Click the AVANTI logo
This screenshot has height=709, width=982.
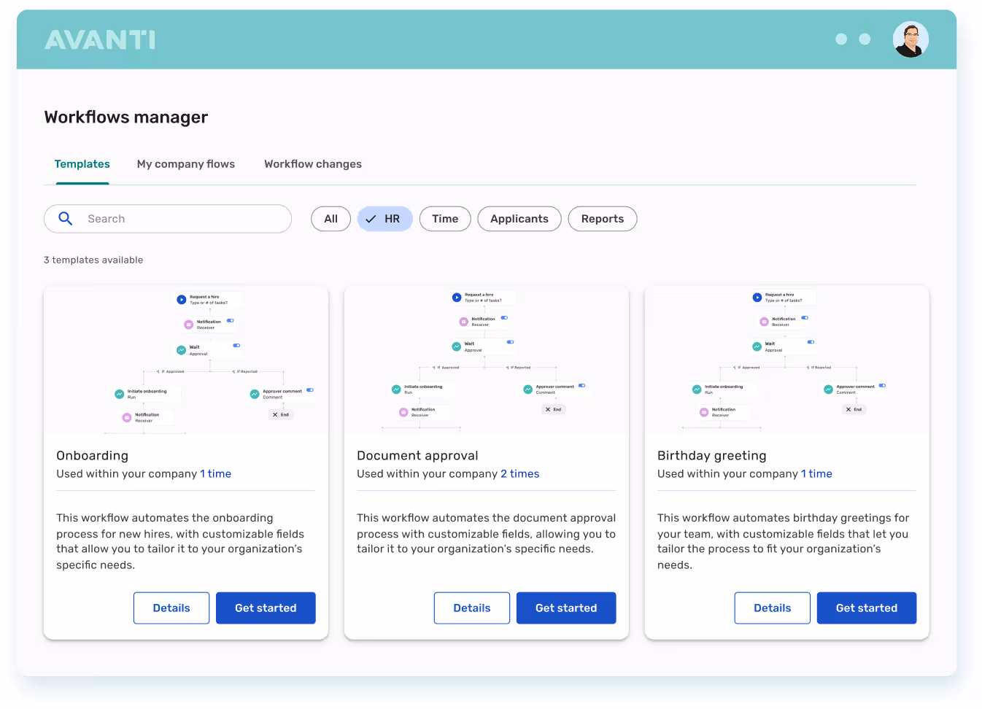pyautogui.click(x=99, y=40)
